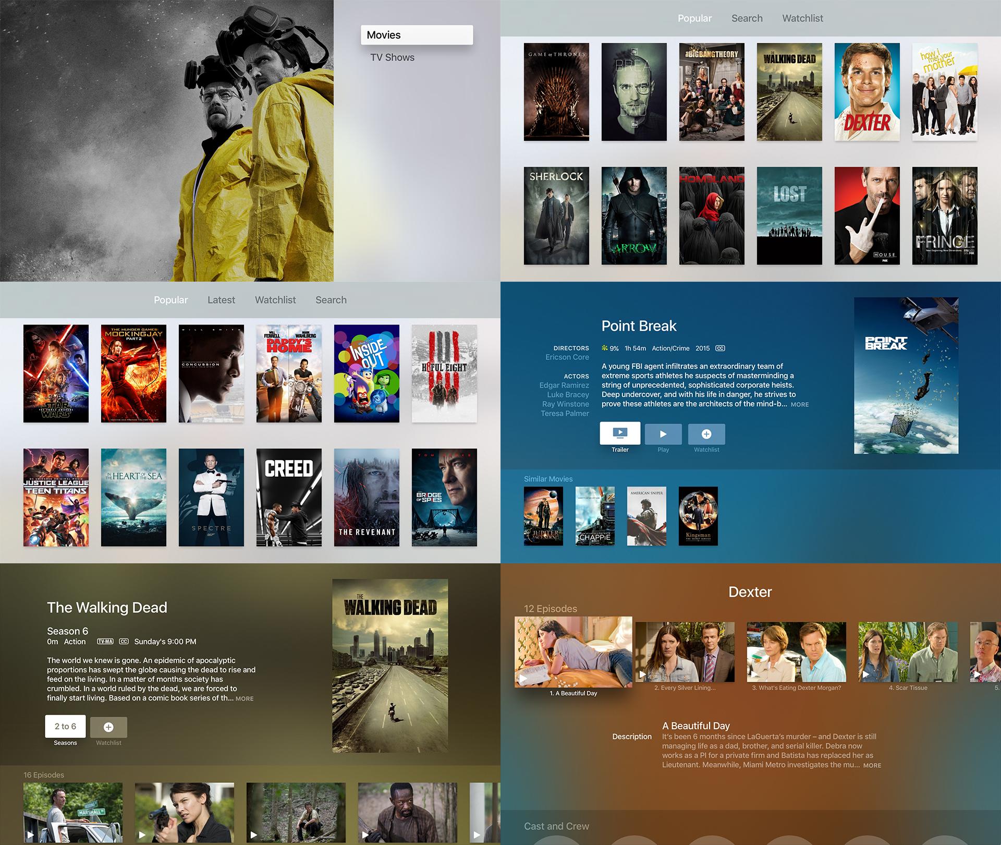This screenshot has width=1001, height=845.
Task: Click the Trailer icon button
Action: 620,433
